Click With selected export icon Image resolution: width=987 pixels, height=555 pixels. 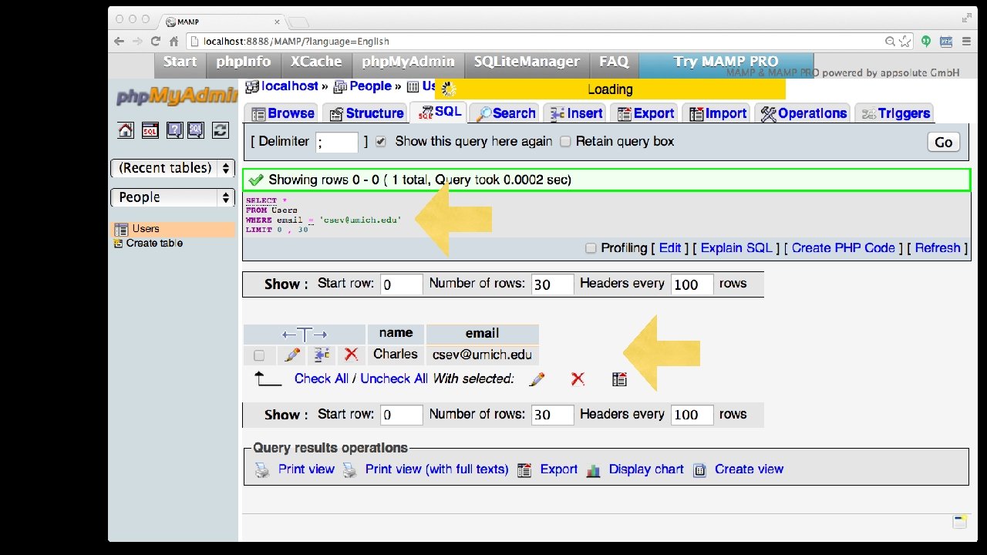pos(619,378)
